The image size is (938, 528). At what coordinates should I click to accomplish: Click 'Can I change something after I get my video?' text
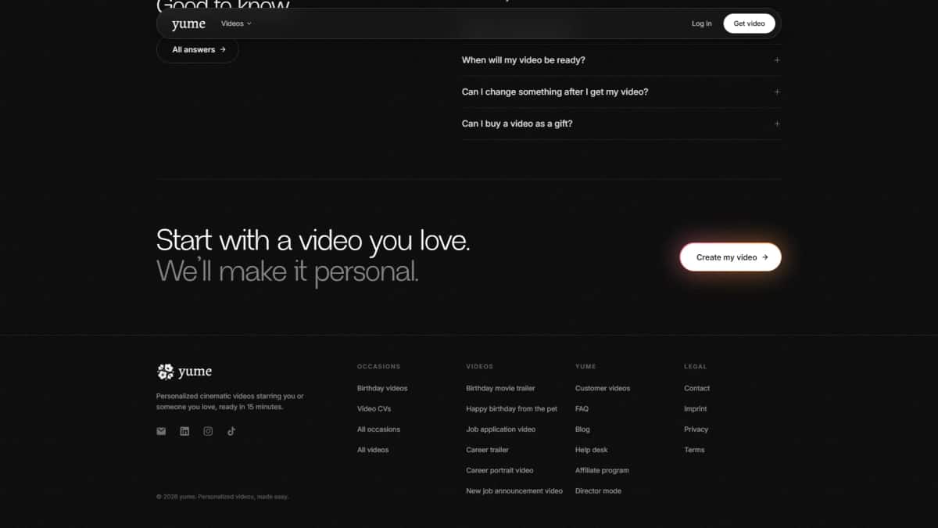[x=555, y=92]
